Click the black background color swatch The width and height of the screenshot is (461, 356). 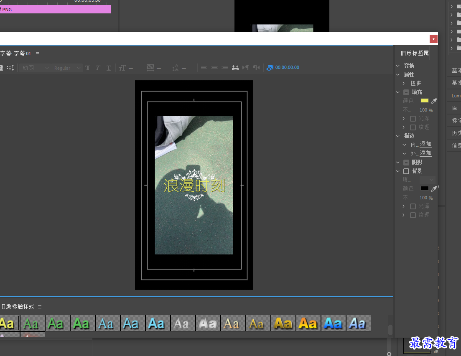[425, 188]
